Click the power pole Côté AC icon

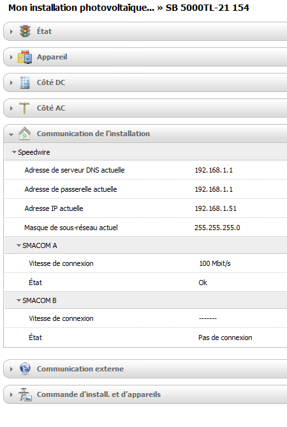point(24,108)
